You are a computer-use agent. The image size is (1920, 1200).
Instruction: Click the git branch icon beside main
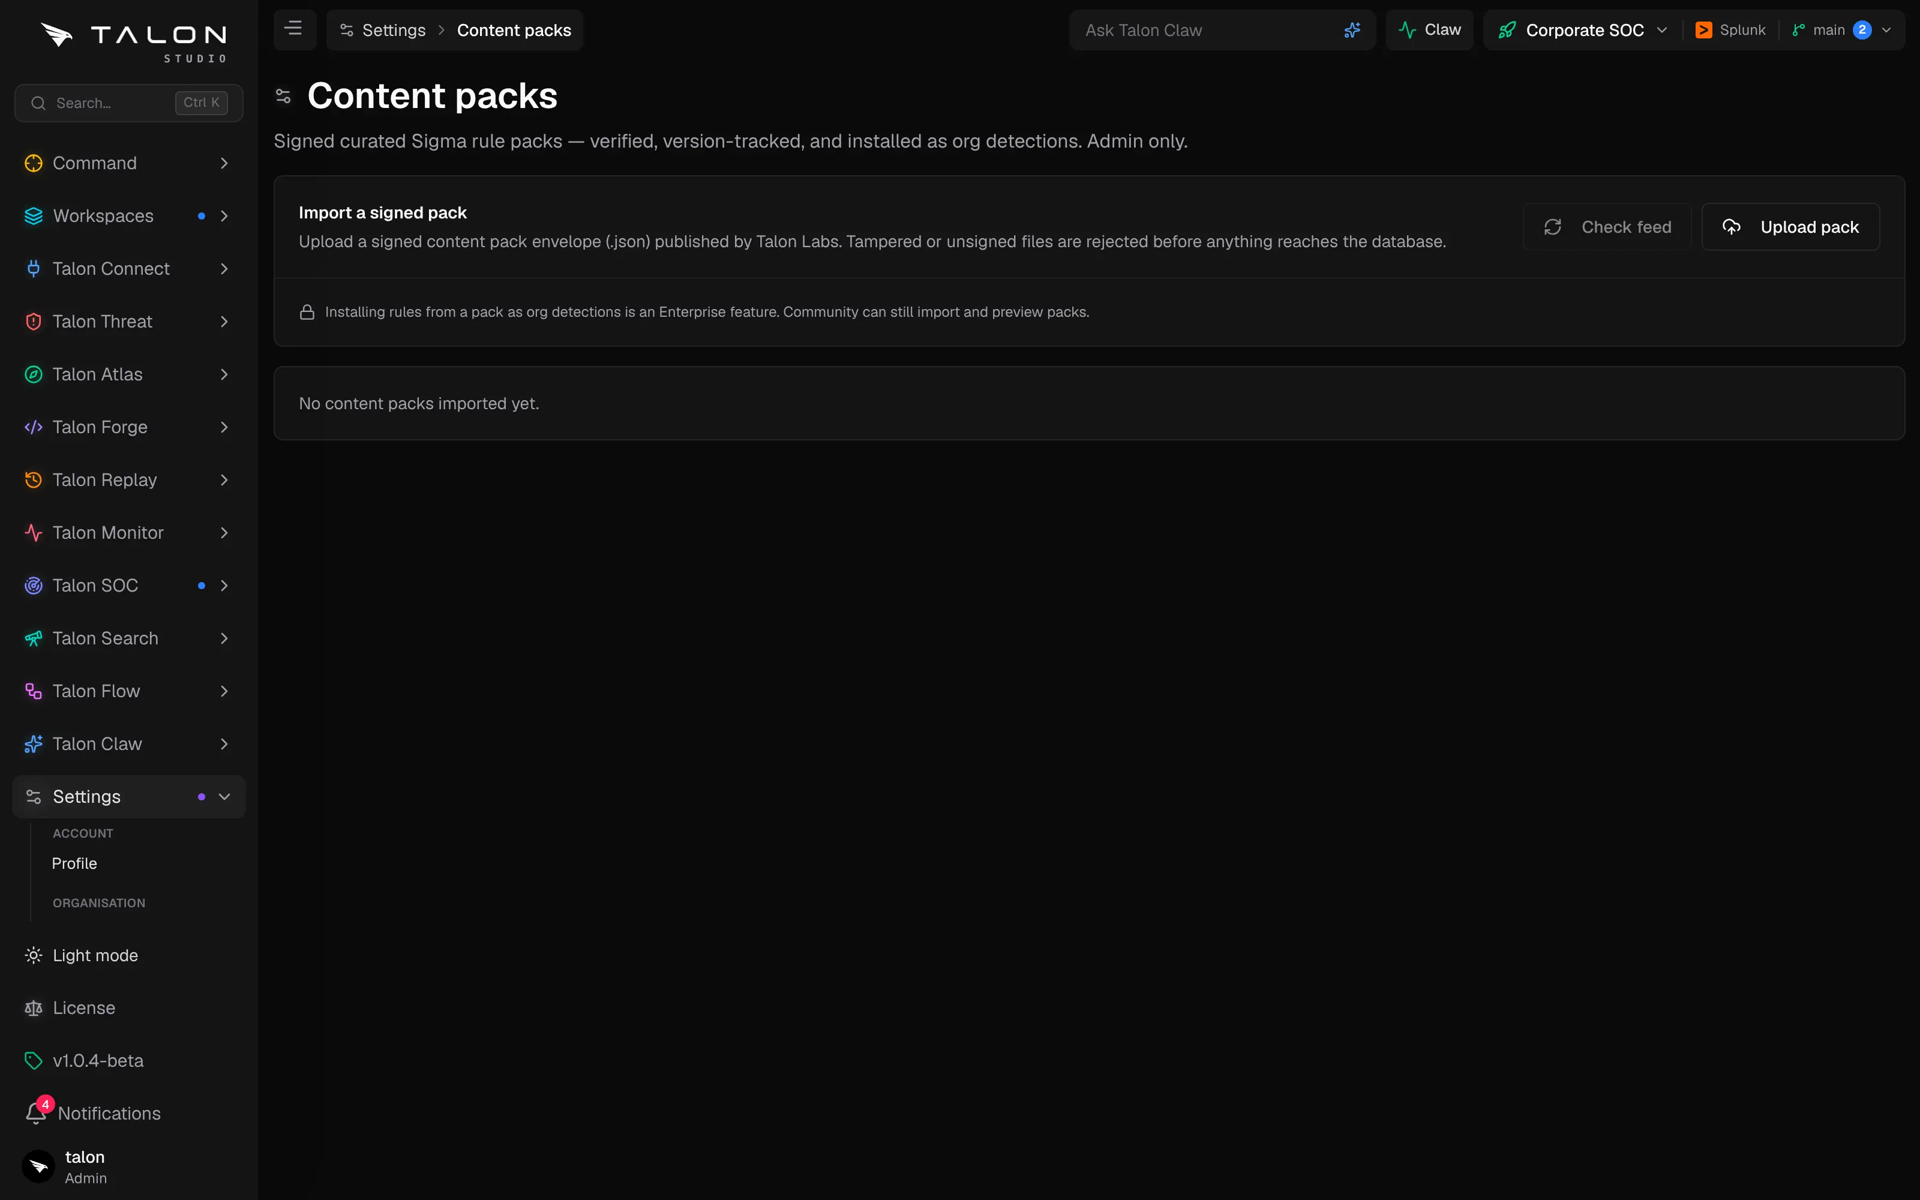(x=1799, y=30)
